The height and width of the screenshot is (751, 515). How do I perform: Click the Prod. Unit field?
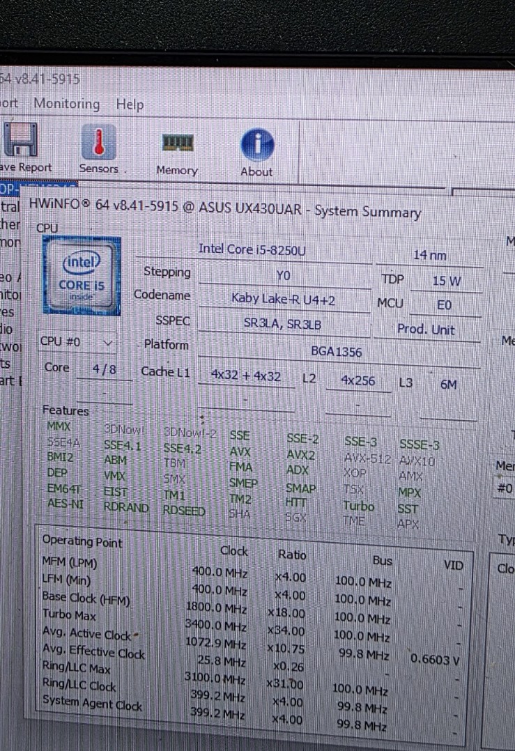point(426,330)
